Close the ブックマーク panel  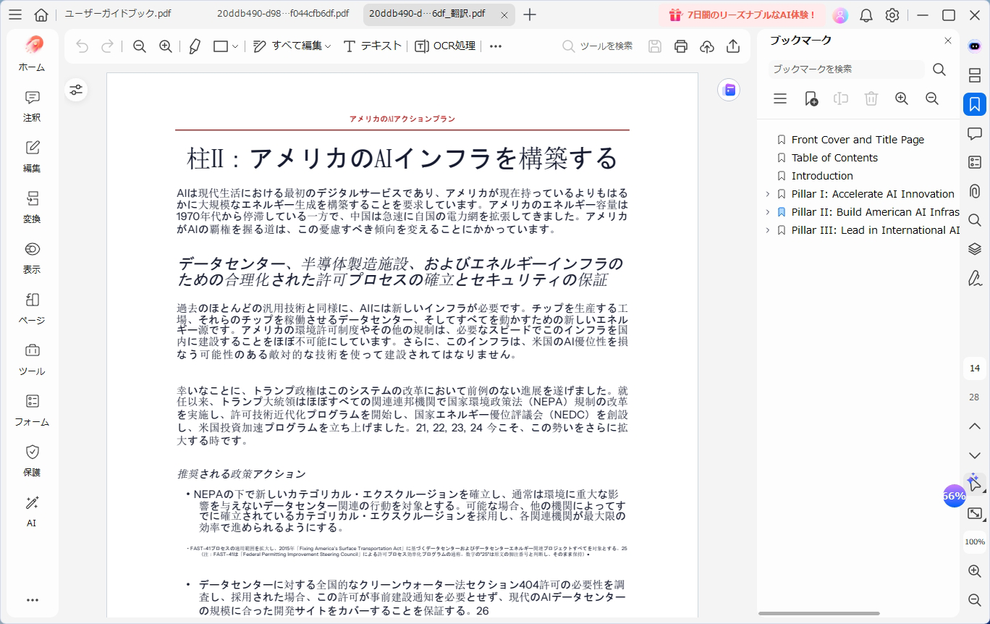[948, 41]
